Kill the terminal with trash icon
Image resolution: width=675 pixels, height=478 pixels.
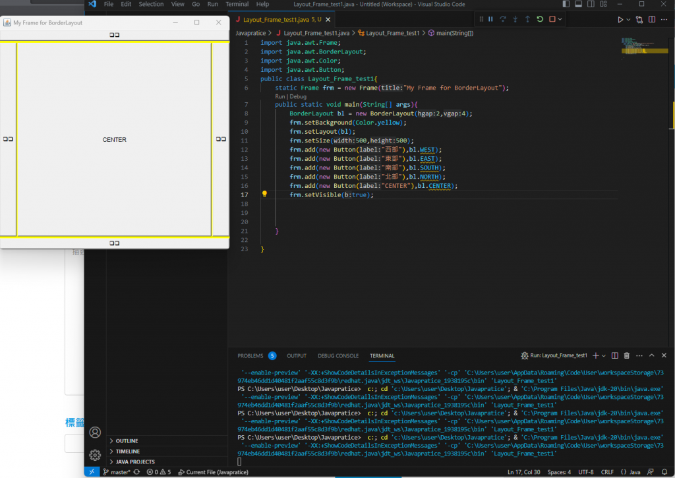pyautogui.click(x=627, y=356)
